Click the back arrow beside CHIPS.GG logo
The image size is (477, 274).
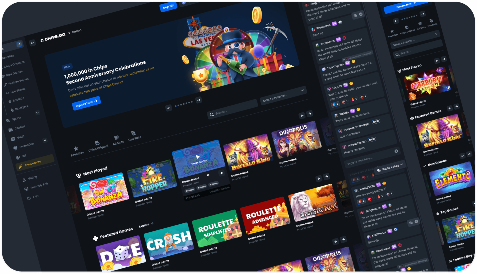coord(32,43)
